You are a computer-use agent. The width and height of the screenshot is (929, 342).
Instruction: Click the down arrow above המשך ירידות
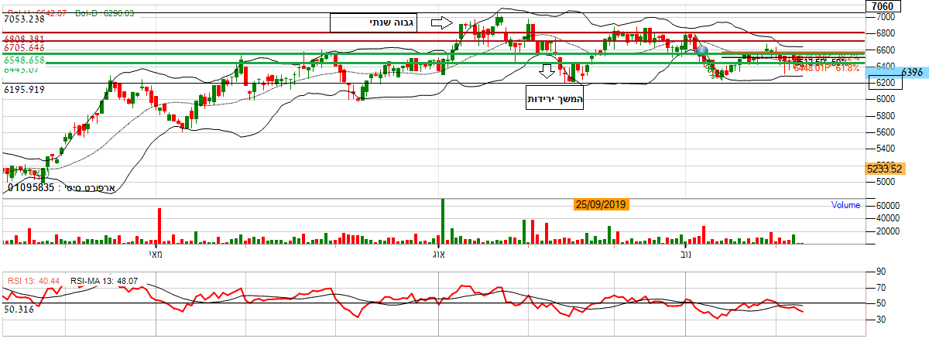click(x=548, y=72)
